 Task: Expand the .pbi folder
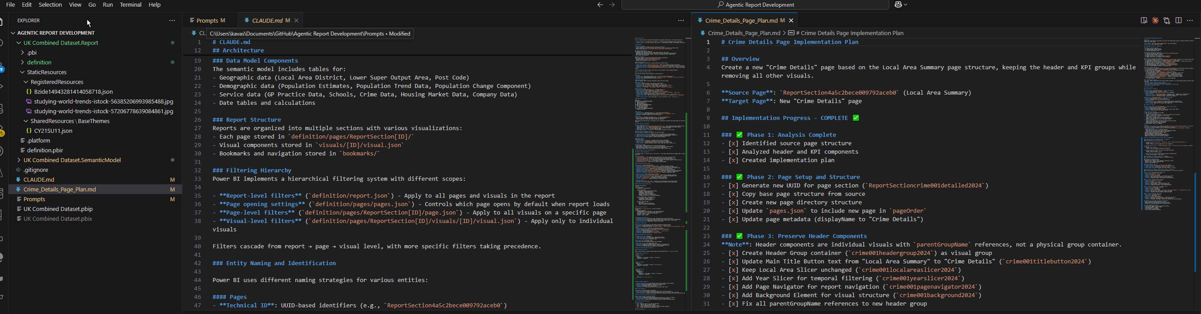[x=22, y=52]
